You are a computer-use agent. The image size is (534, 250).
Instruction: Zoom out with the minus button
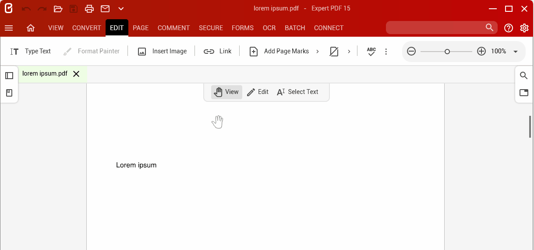coord(411,51)
